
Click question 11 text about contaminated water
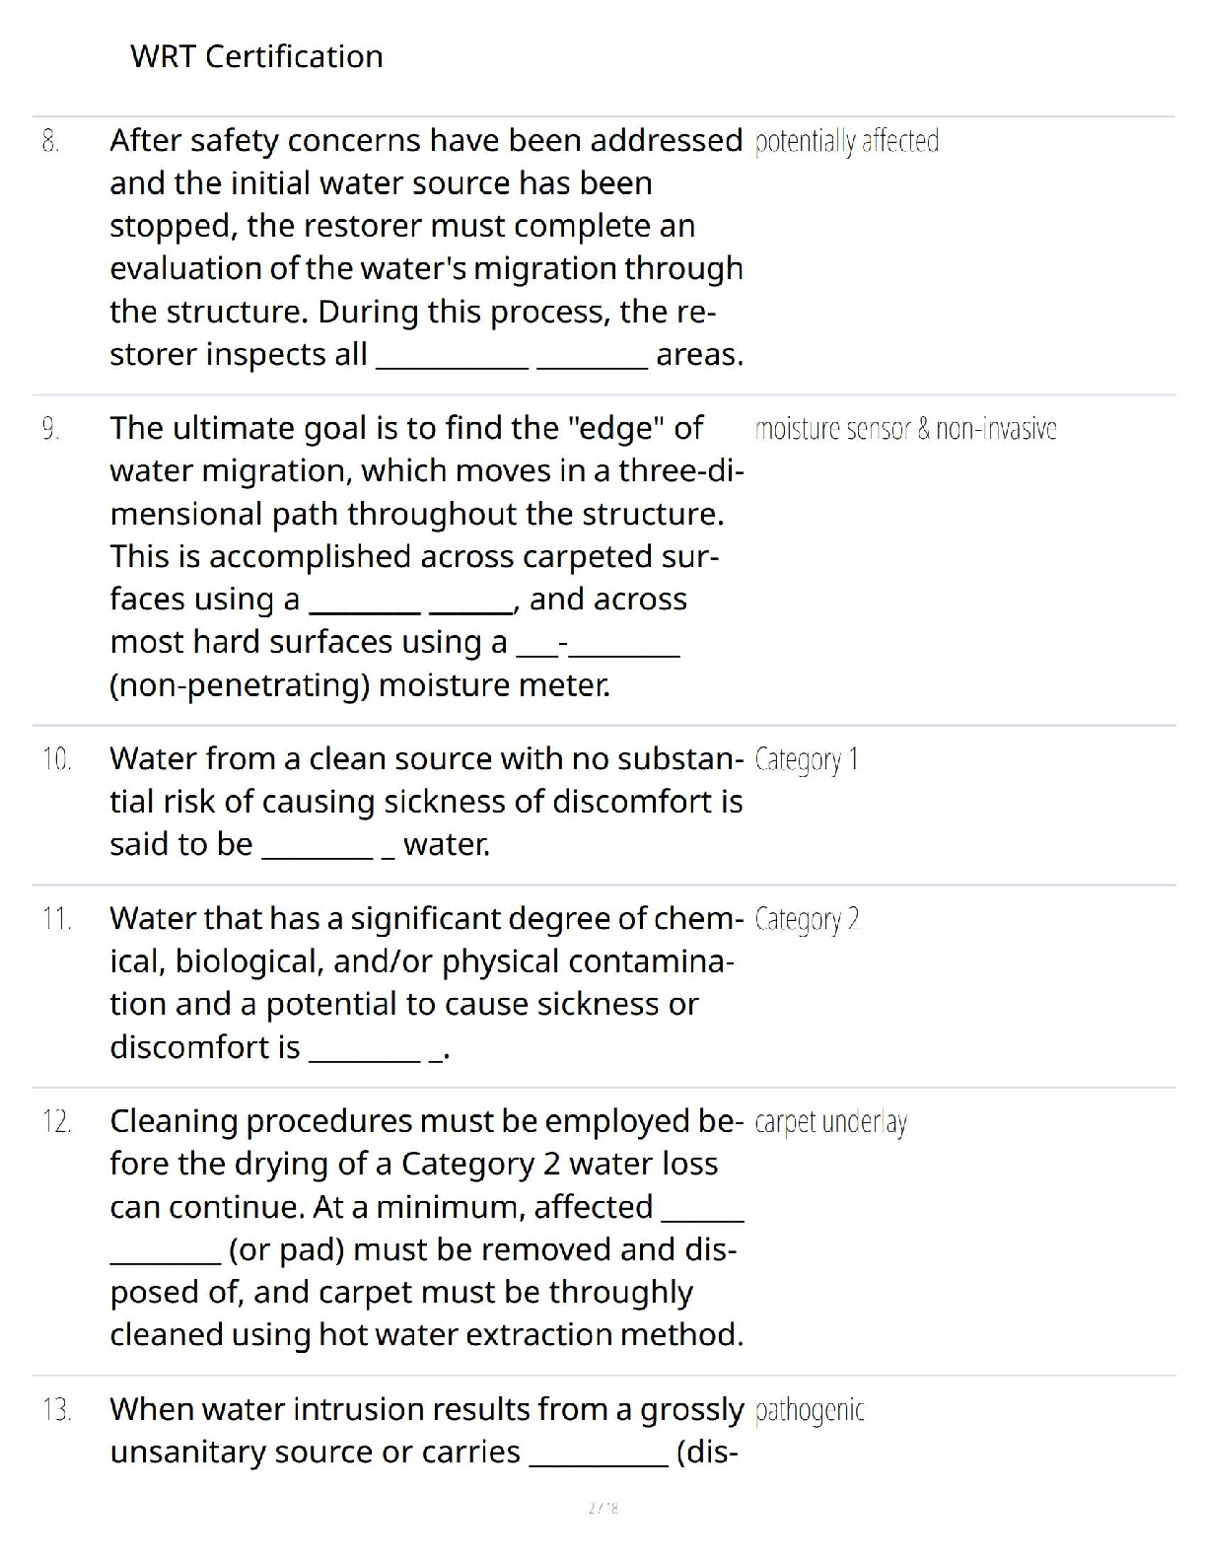click(426, 982)
